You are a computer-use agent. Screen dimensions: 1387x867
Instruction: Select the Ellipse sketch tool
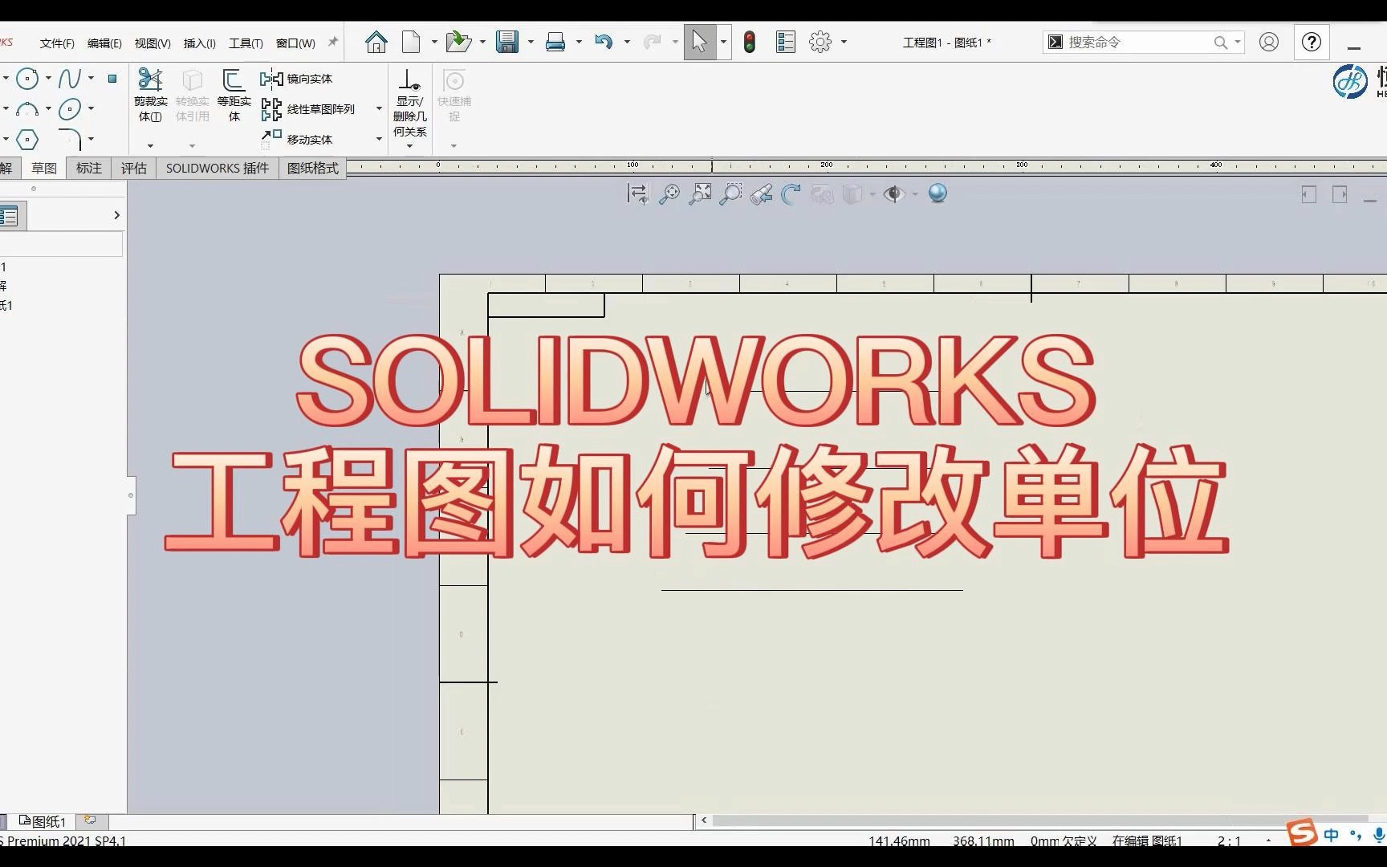click(70, 108)
